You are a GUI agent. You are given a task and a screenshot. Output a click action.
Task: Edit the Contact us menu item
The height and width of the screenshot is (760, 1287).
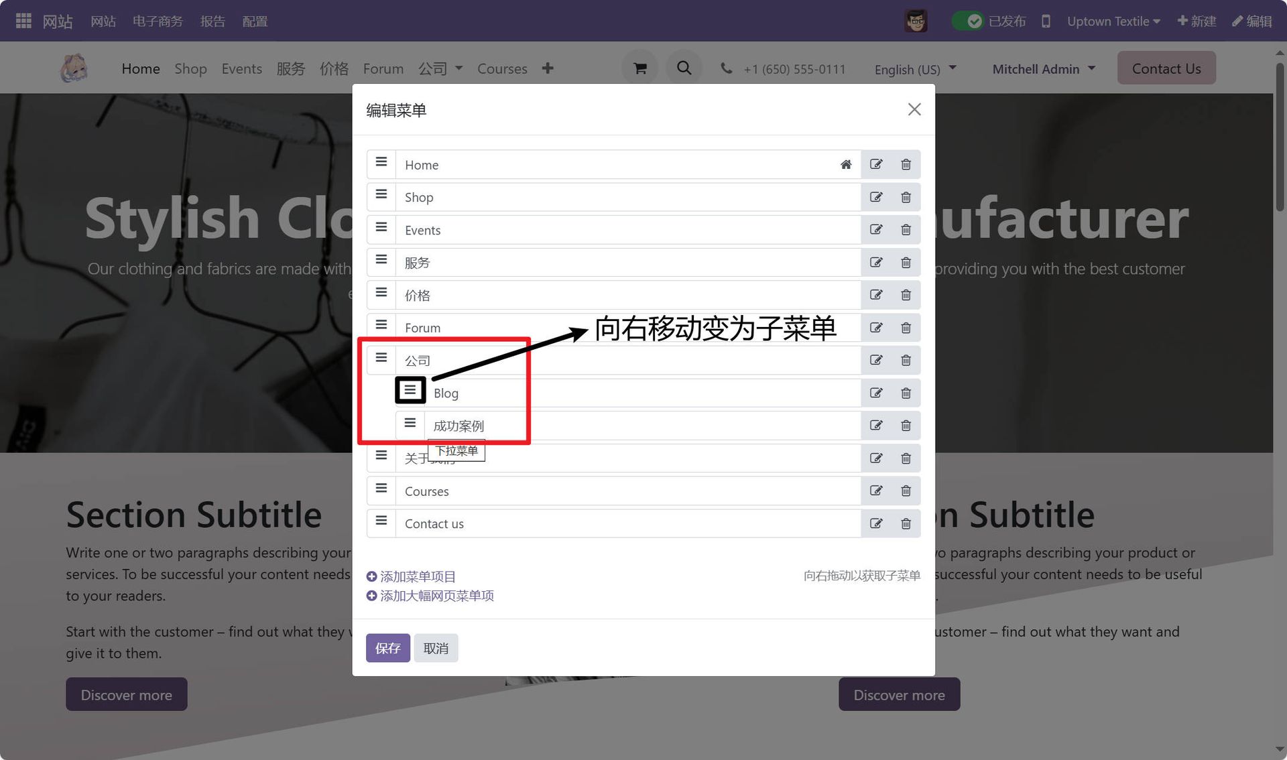876,523
